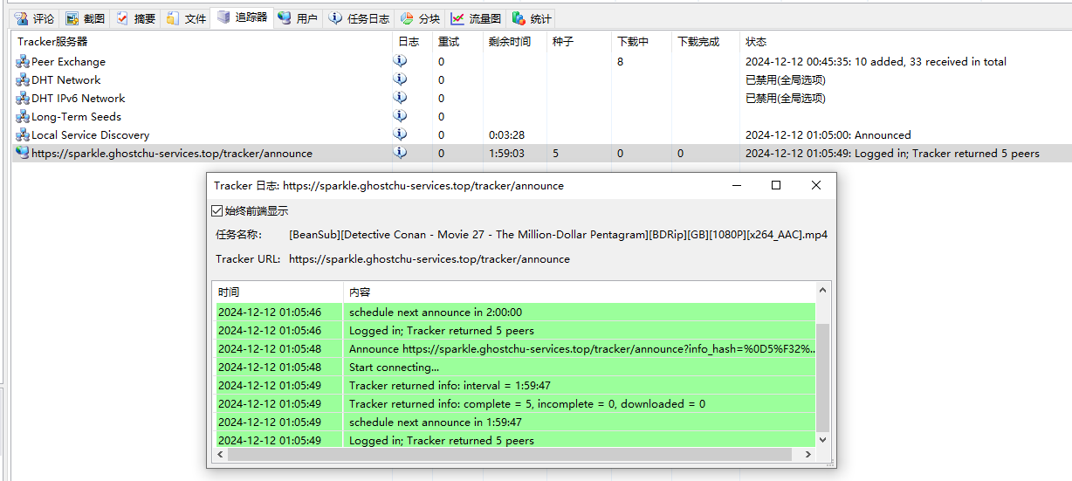This screenshot has width=1072, height=481.
Task: Click the log icon for DHT IPv6 Network
Action: [x=400, y=98]
